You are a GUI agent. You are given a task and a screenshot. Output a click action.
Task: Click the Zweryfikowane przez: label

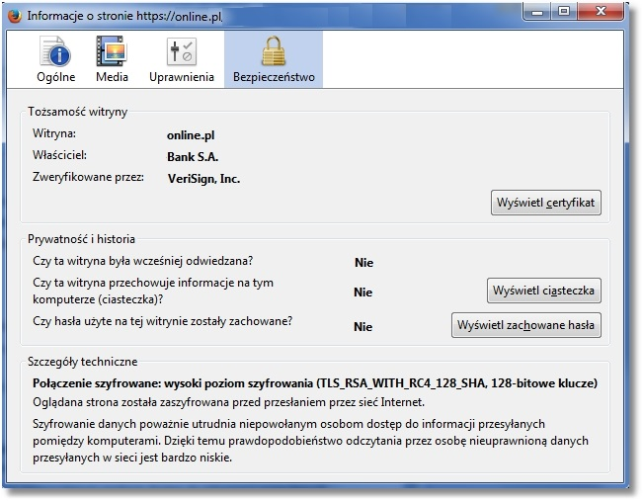pyautogui.click(x=89, y=177)
